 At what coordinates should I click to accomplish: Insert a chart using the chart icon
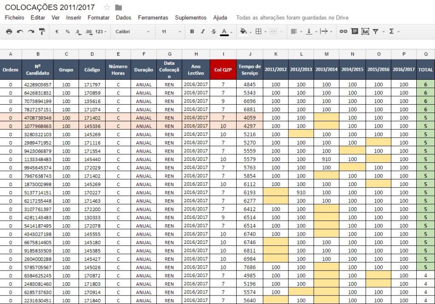365,31
